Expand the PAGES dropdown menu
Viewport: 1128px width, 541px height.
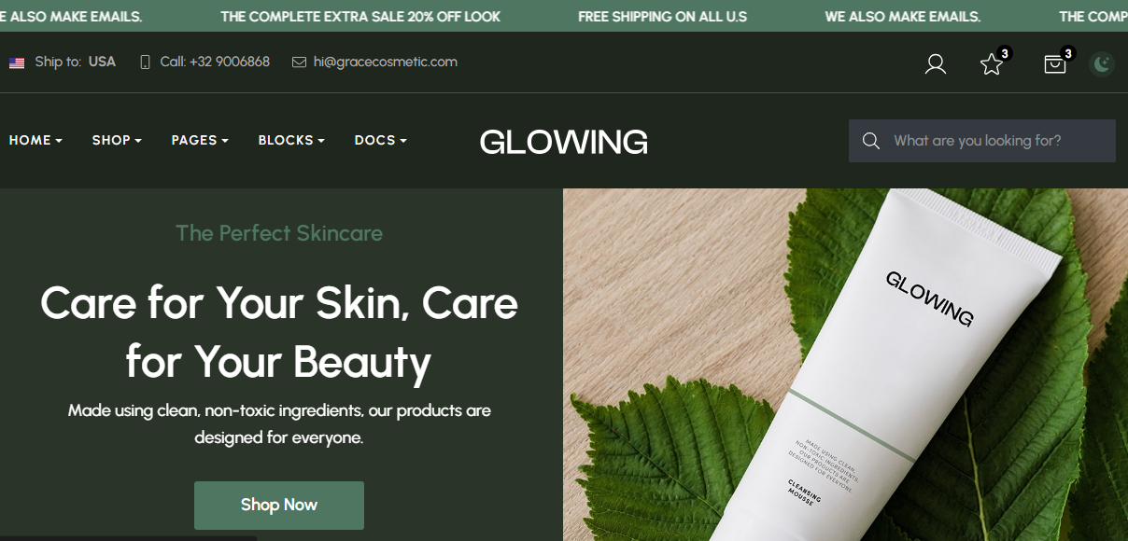pos(200,140)
